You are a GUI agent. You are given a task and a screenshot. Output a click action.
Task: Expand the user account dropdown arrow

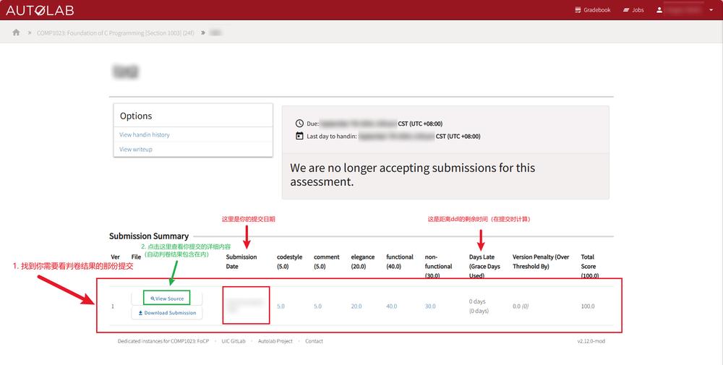tap(711, 10)
